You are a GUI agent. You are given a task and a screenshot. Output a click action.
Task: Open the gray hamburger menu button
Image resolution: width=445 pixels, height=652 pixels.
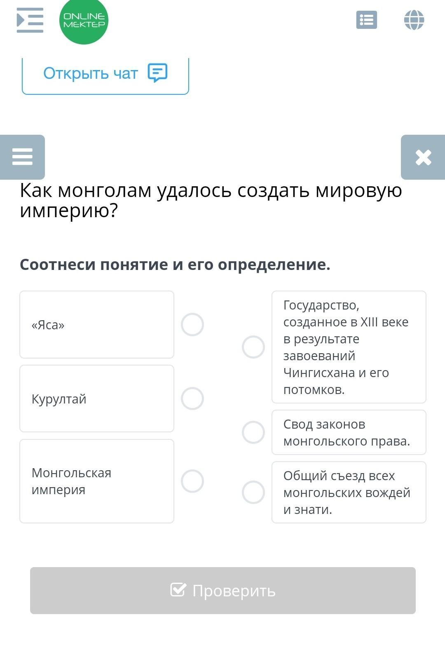point(22,157)
